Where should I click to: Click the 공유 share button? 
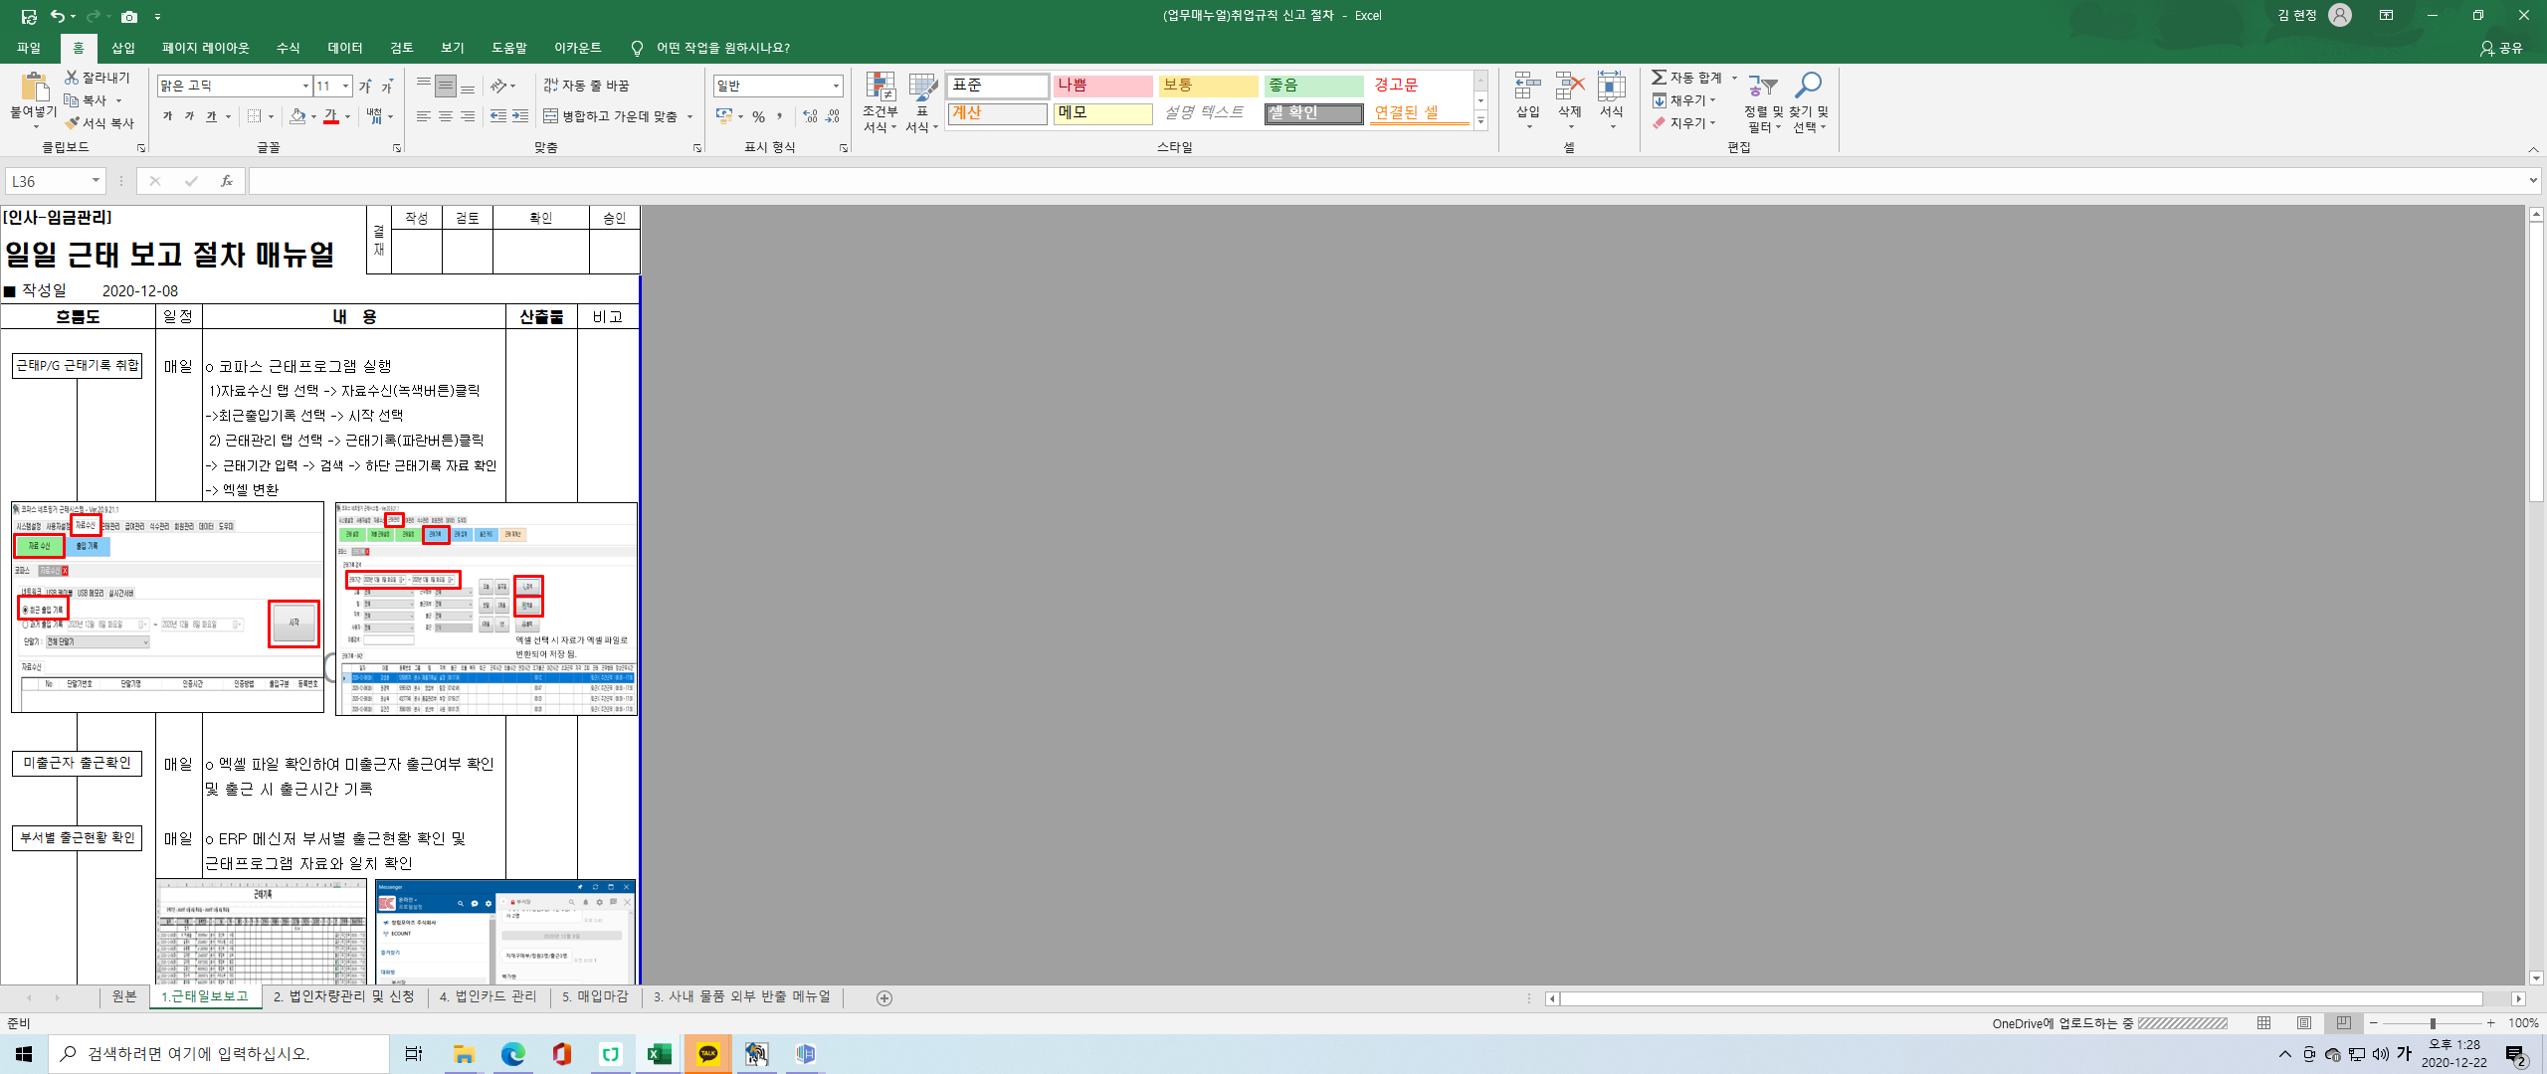2501,48
